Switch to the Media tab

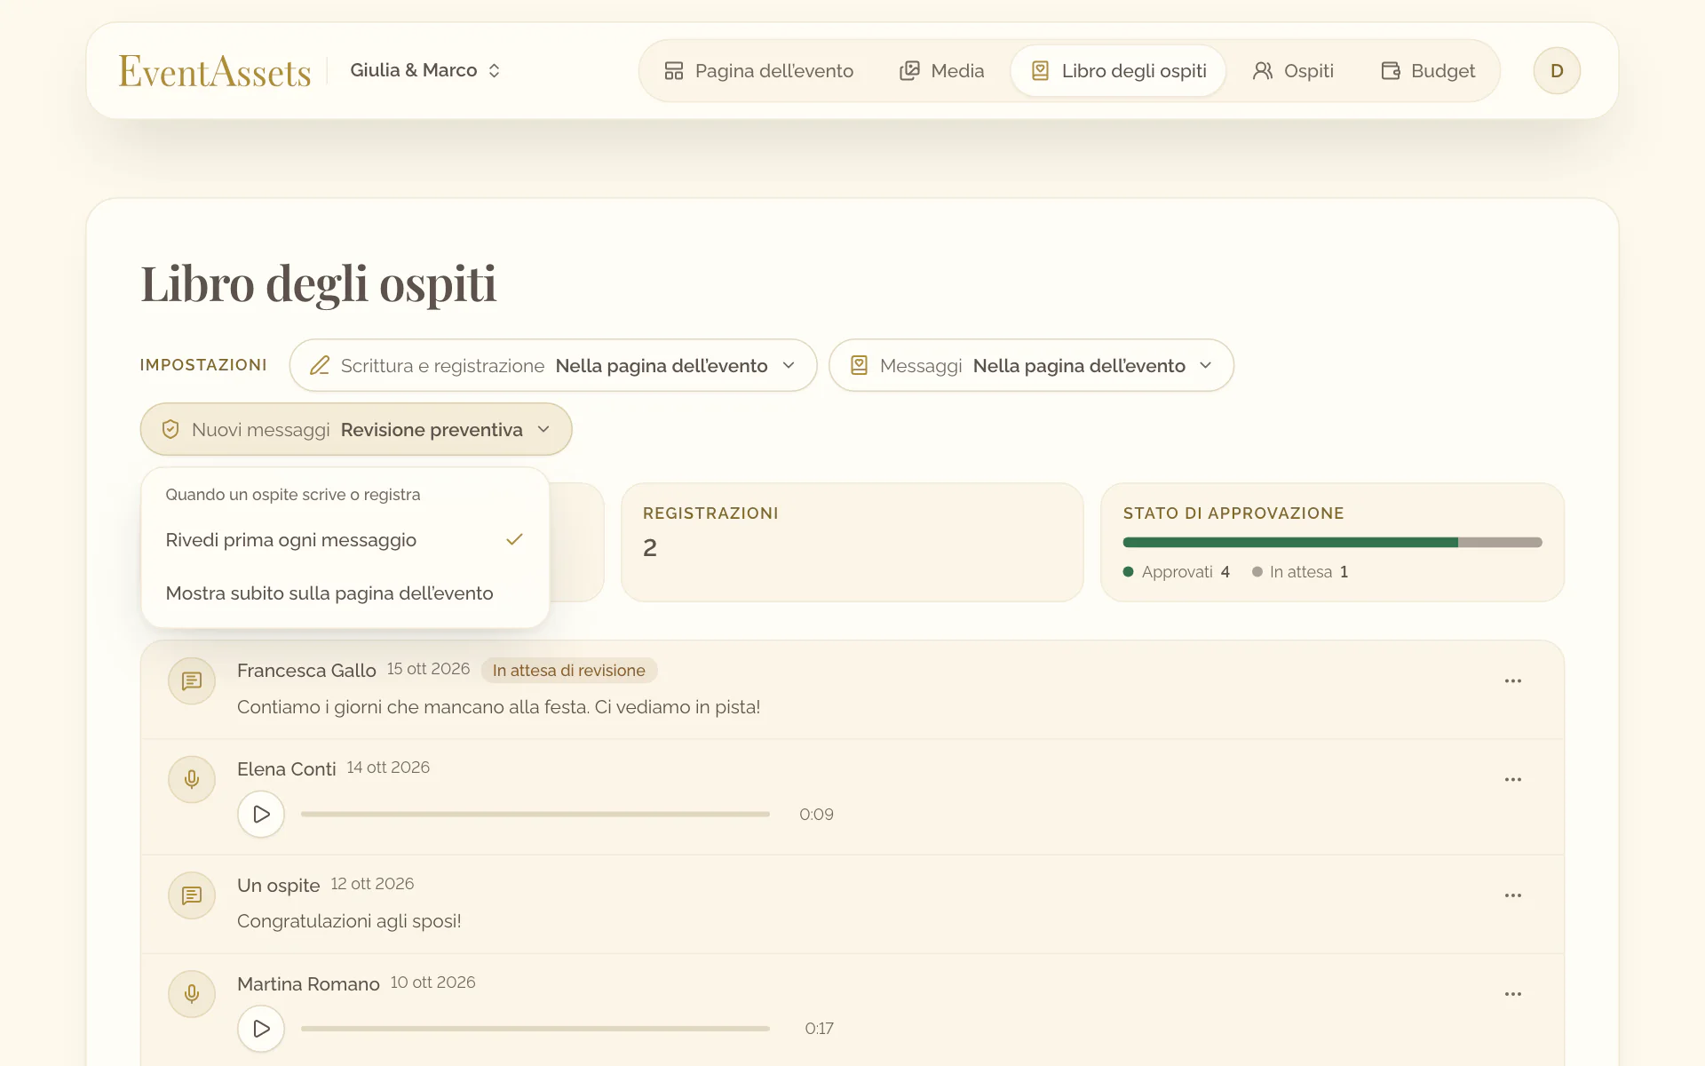(x=941, y=70)
